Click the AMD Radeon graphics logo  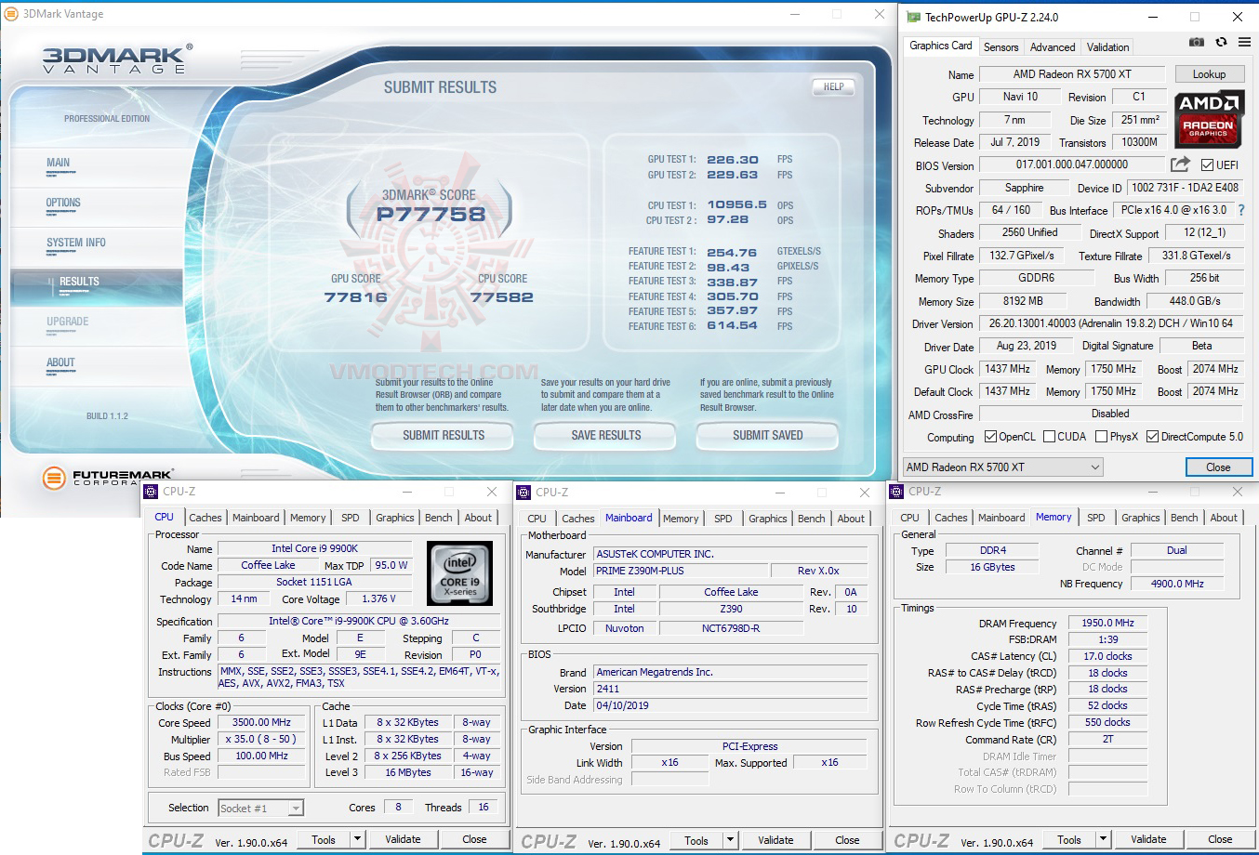(x=1208, y=118)
